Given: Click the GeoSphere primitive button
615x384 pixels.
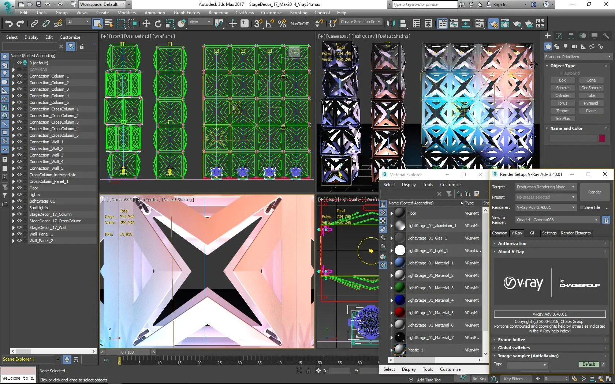Looking at the screenshot, I should [591, 88].
